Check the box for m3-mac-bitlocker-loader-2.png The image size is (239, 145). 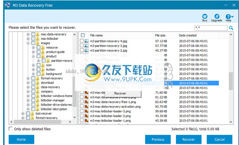pos(82,116)
